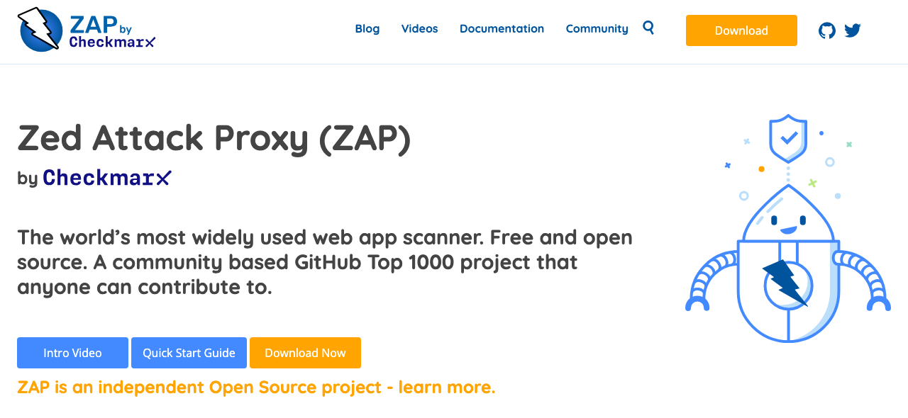Open the Blog menu item

[367, 29]
